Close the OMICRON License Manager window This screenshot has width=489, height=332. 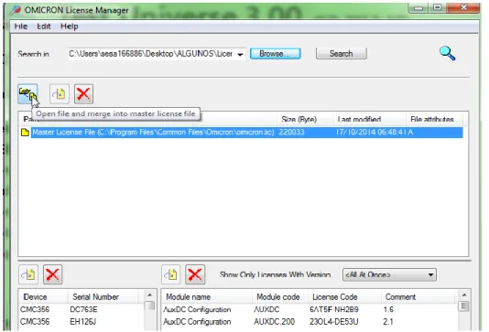463,8
